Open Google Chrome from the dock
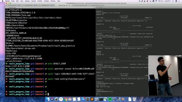The image size is (182, 102). [65, 99]
